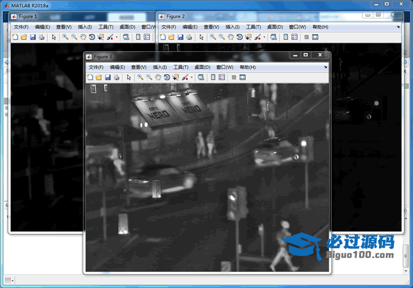Select the Pan hand tool in Figure 3

[x=158, y=77]
